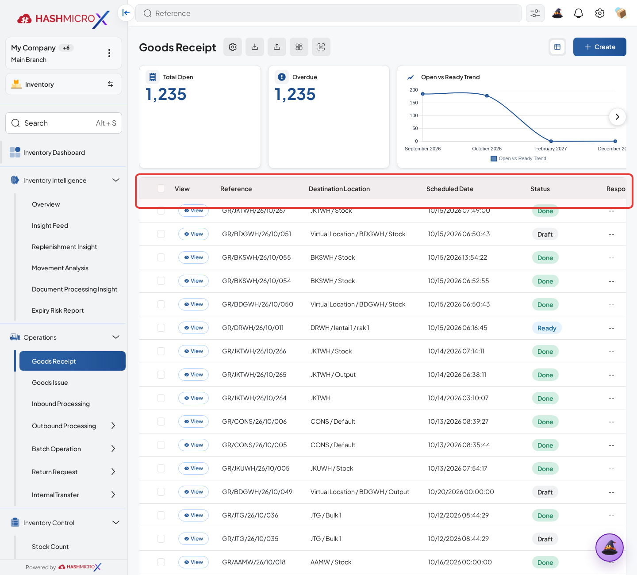Click View for GR/BDGWH/26/10/050
Viewport: 637px width, 575px height.
tap(193, 304)
